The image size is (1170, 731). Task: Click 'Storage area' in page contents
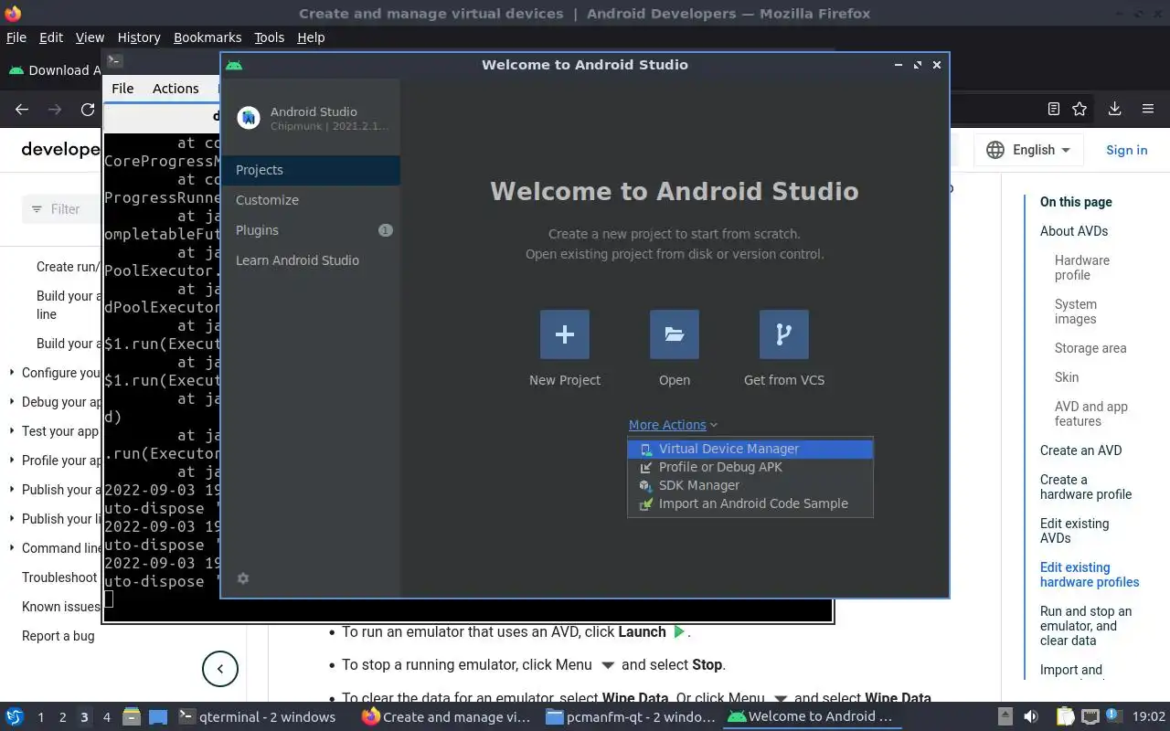point(1090,348)
